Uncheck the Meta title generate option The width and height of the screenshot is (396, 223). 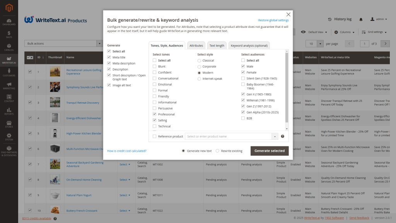click(109, 57)
